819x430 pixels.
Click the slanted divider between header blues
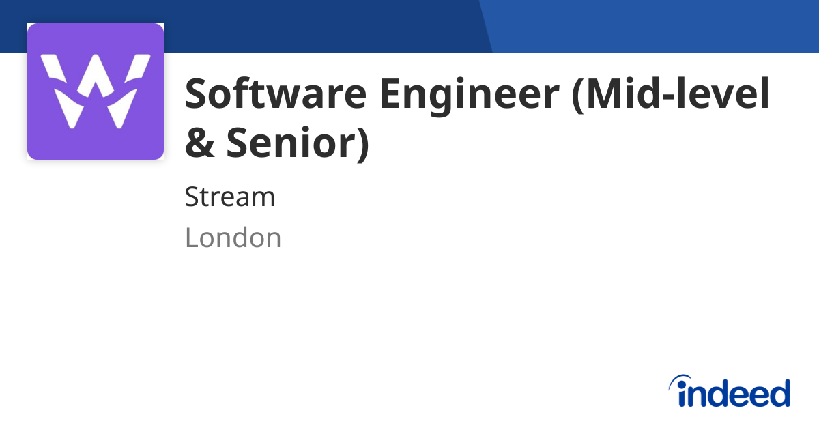tap(486, 27)
